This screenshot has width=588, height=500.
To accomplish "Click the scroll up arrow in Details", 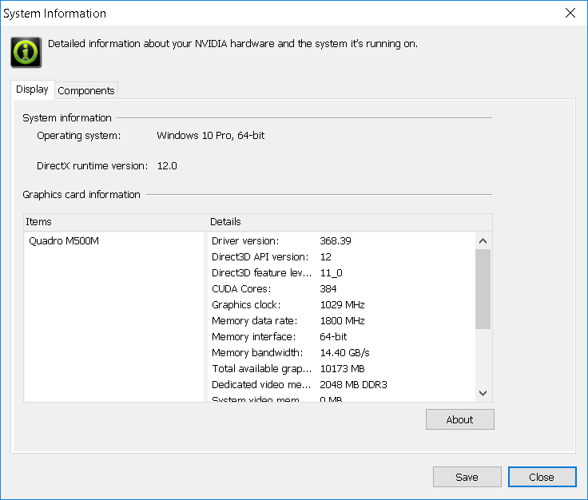I will [x=483, y=240].
